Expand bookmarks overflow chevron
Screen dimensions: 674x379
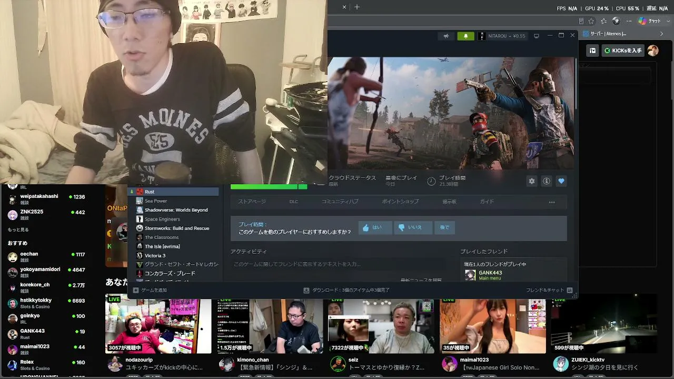pos(662,34)
